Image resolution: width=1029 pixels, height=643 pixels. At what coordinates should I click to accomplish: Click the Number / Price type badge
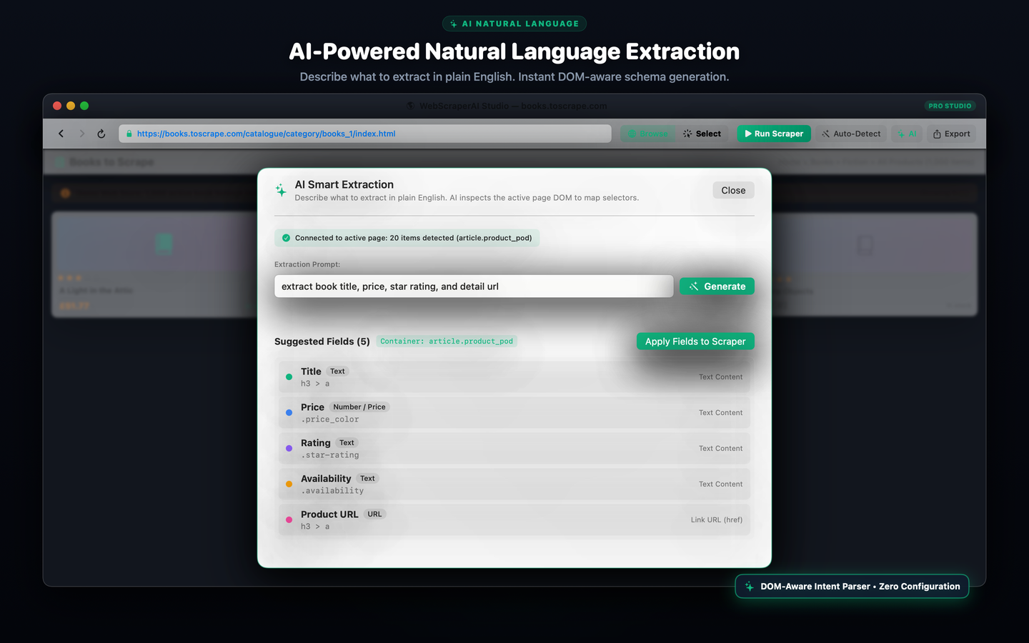359,407
